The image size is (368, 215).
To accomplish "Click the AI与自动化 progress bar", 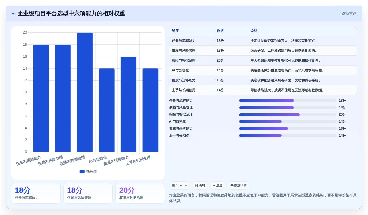I will pos(288,121).
